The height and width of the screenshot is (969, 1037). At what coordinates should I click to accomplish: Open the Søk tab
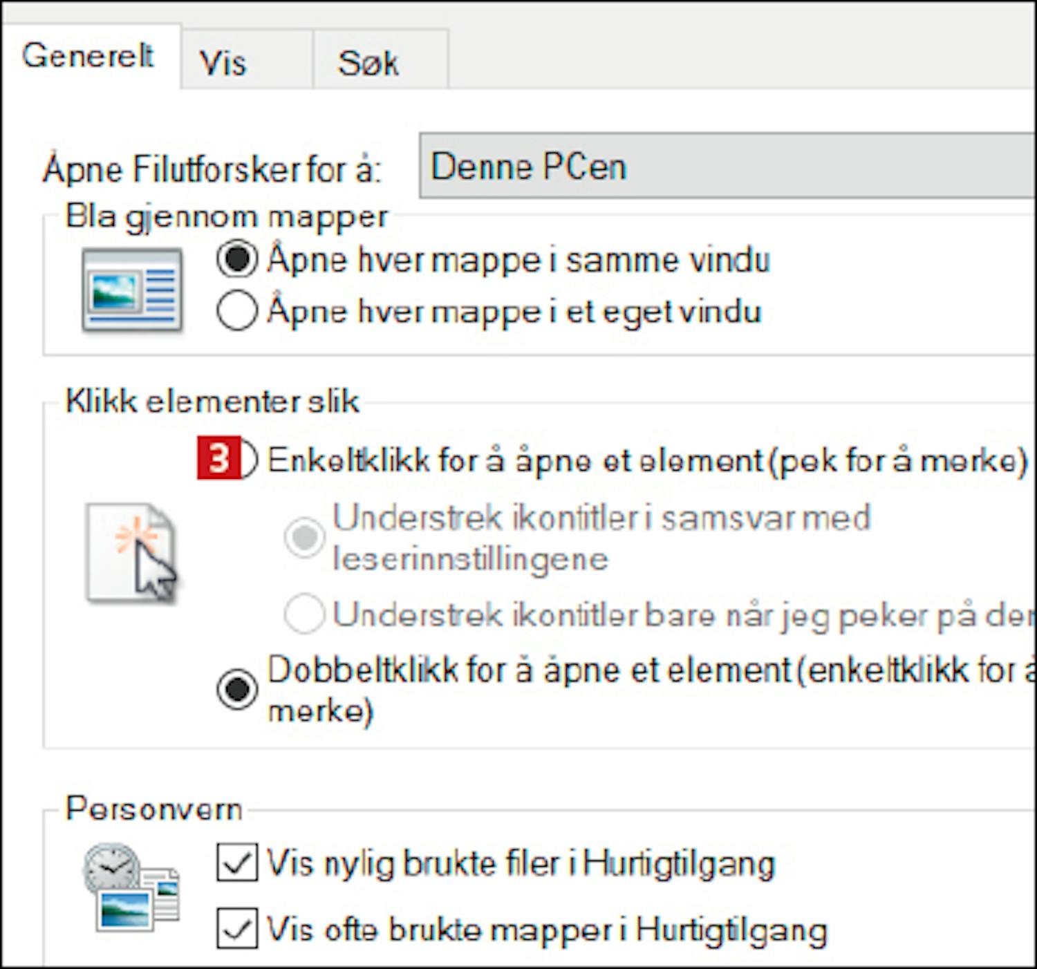(x=368, y=63)
